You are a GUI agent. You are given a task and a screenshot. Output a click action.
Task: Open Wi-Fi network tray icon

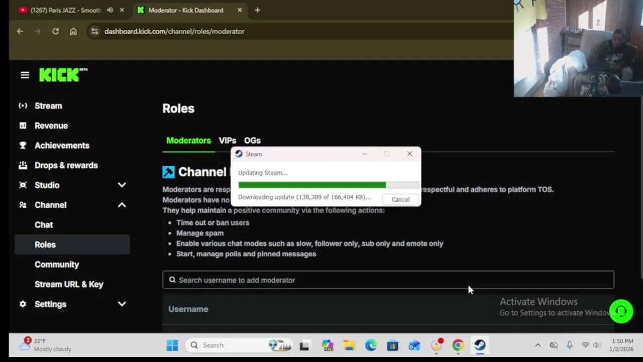pos(585,345)
